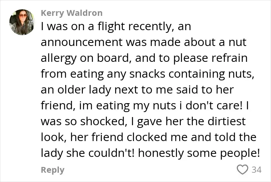Viewport: 271px width, 182px height.
Task: Click the phrase 'allergy on board'
Action: tap(85, 58)
